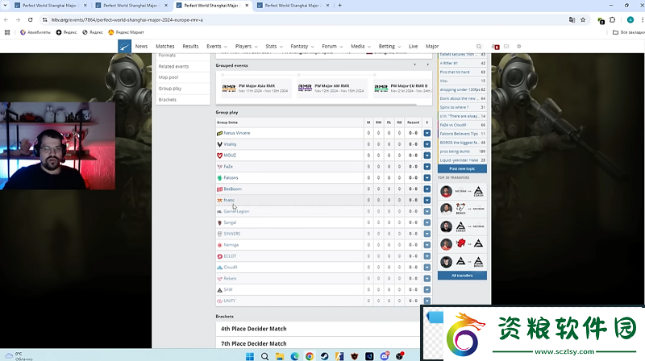The width and height of the screenshot is (645, 361).
Task: Switch to the fourth browser tab
Action: click(x=292, y=6)
